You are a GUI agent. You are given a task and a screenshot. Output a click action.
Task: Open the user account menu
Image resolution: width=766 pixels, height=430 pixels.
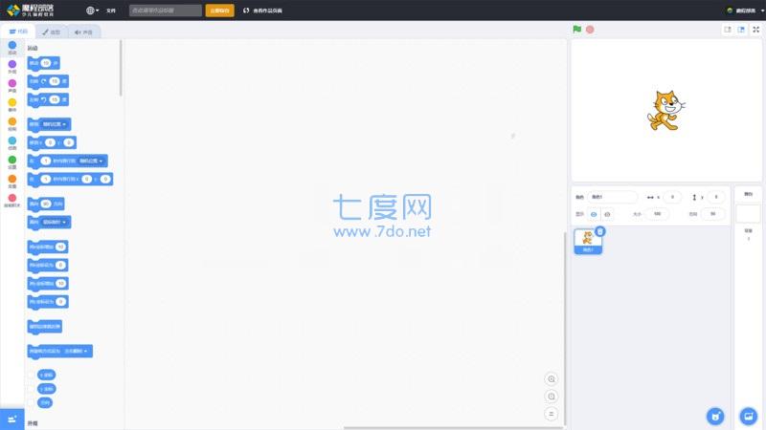point(746,11)
